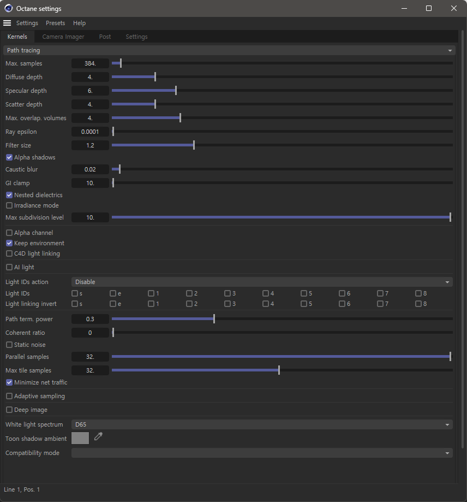Open the Path tracing kernel dropdown

click(229, 50)
